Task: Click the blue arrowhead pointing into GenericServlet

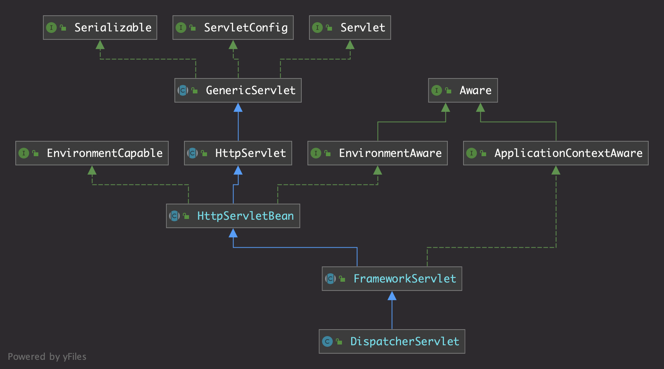Action: click(x=238, y=108)
